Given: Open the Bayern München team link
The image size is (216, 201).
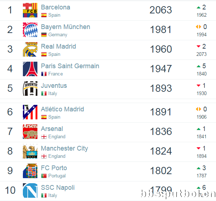Looking at the screenshot, I should tap(66, 27).
